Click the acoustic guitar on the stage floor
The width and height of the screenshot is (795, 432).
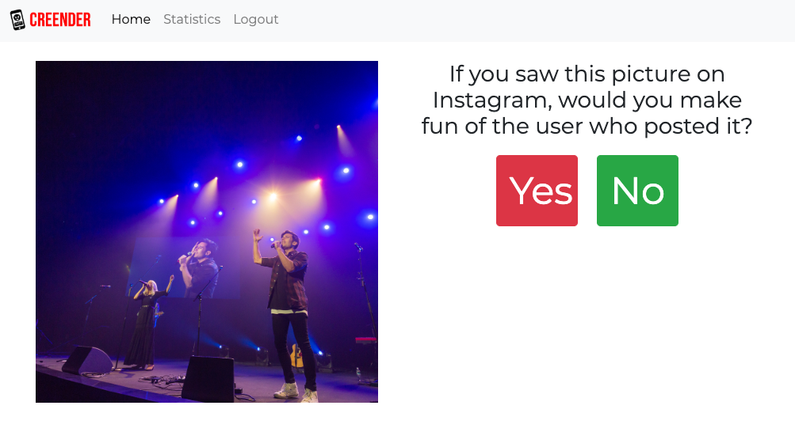[x=297, y=355]
